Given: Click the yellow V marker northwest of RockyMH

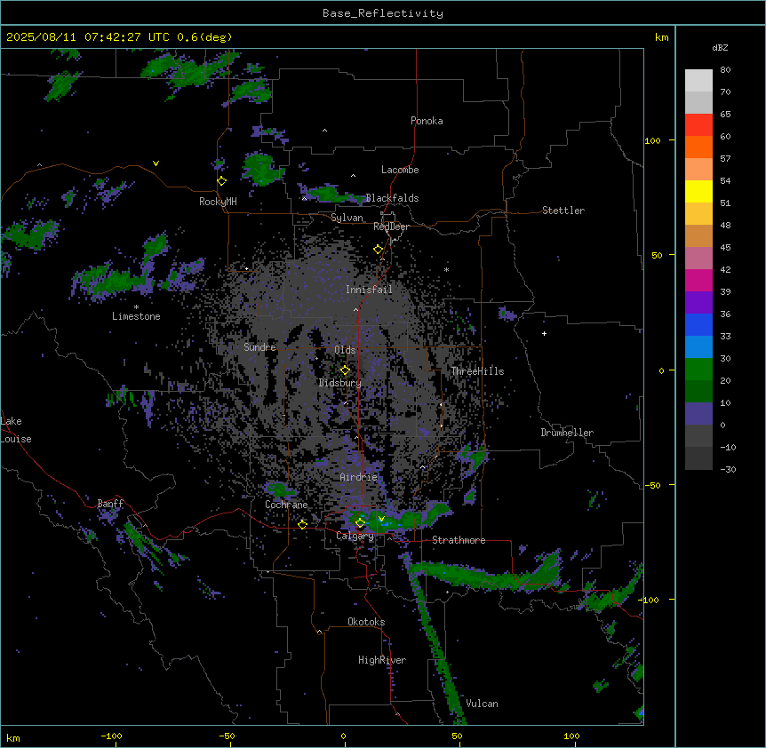Looking at the screenshot, I should (x=156, y=163).
